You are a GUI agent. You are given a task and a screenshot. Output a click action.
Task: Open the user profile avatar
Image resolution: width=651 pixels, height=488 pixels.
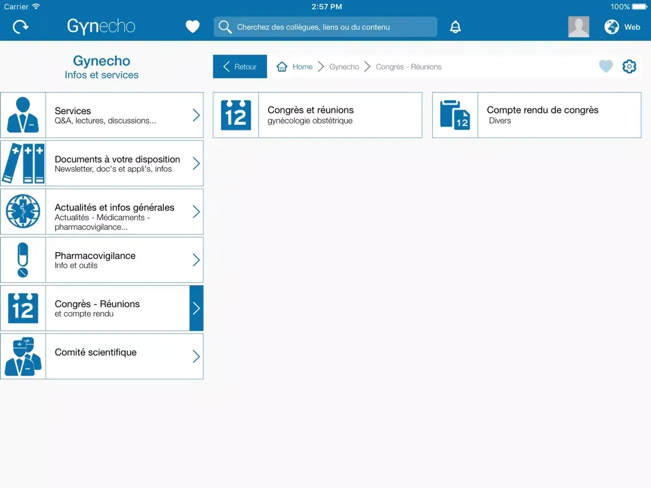point(578,27)
